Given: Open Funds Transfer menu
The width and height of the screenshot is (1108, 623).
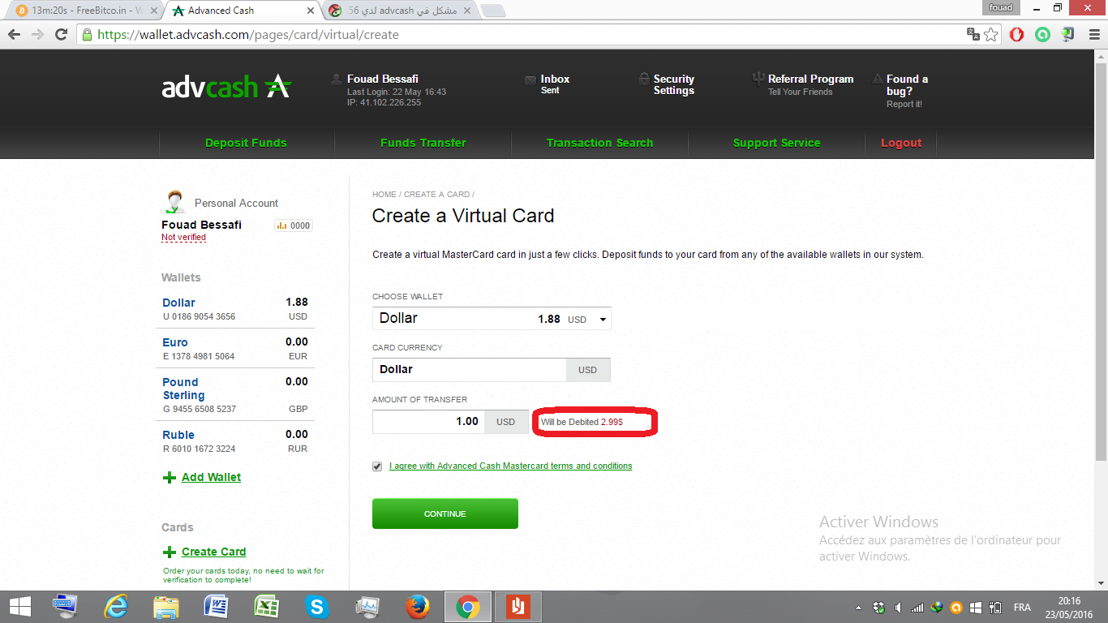Looking at the screenshot, I should (x=423, y=143).
